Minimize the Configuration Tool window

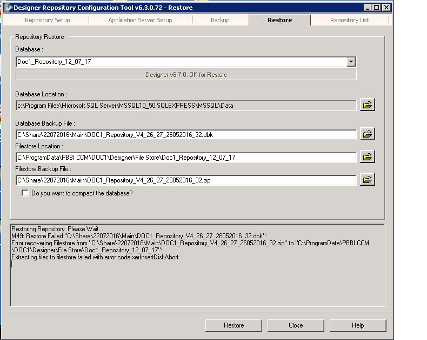point(368,8)
